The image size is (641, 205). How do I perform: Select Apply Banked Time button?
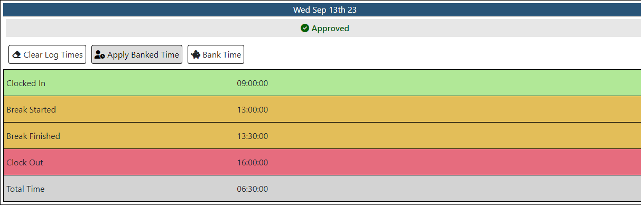[137, 54]
